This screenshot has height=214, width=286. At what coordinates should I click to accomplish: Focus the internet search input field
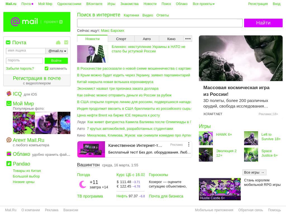[x=160, y=23]
